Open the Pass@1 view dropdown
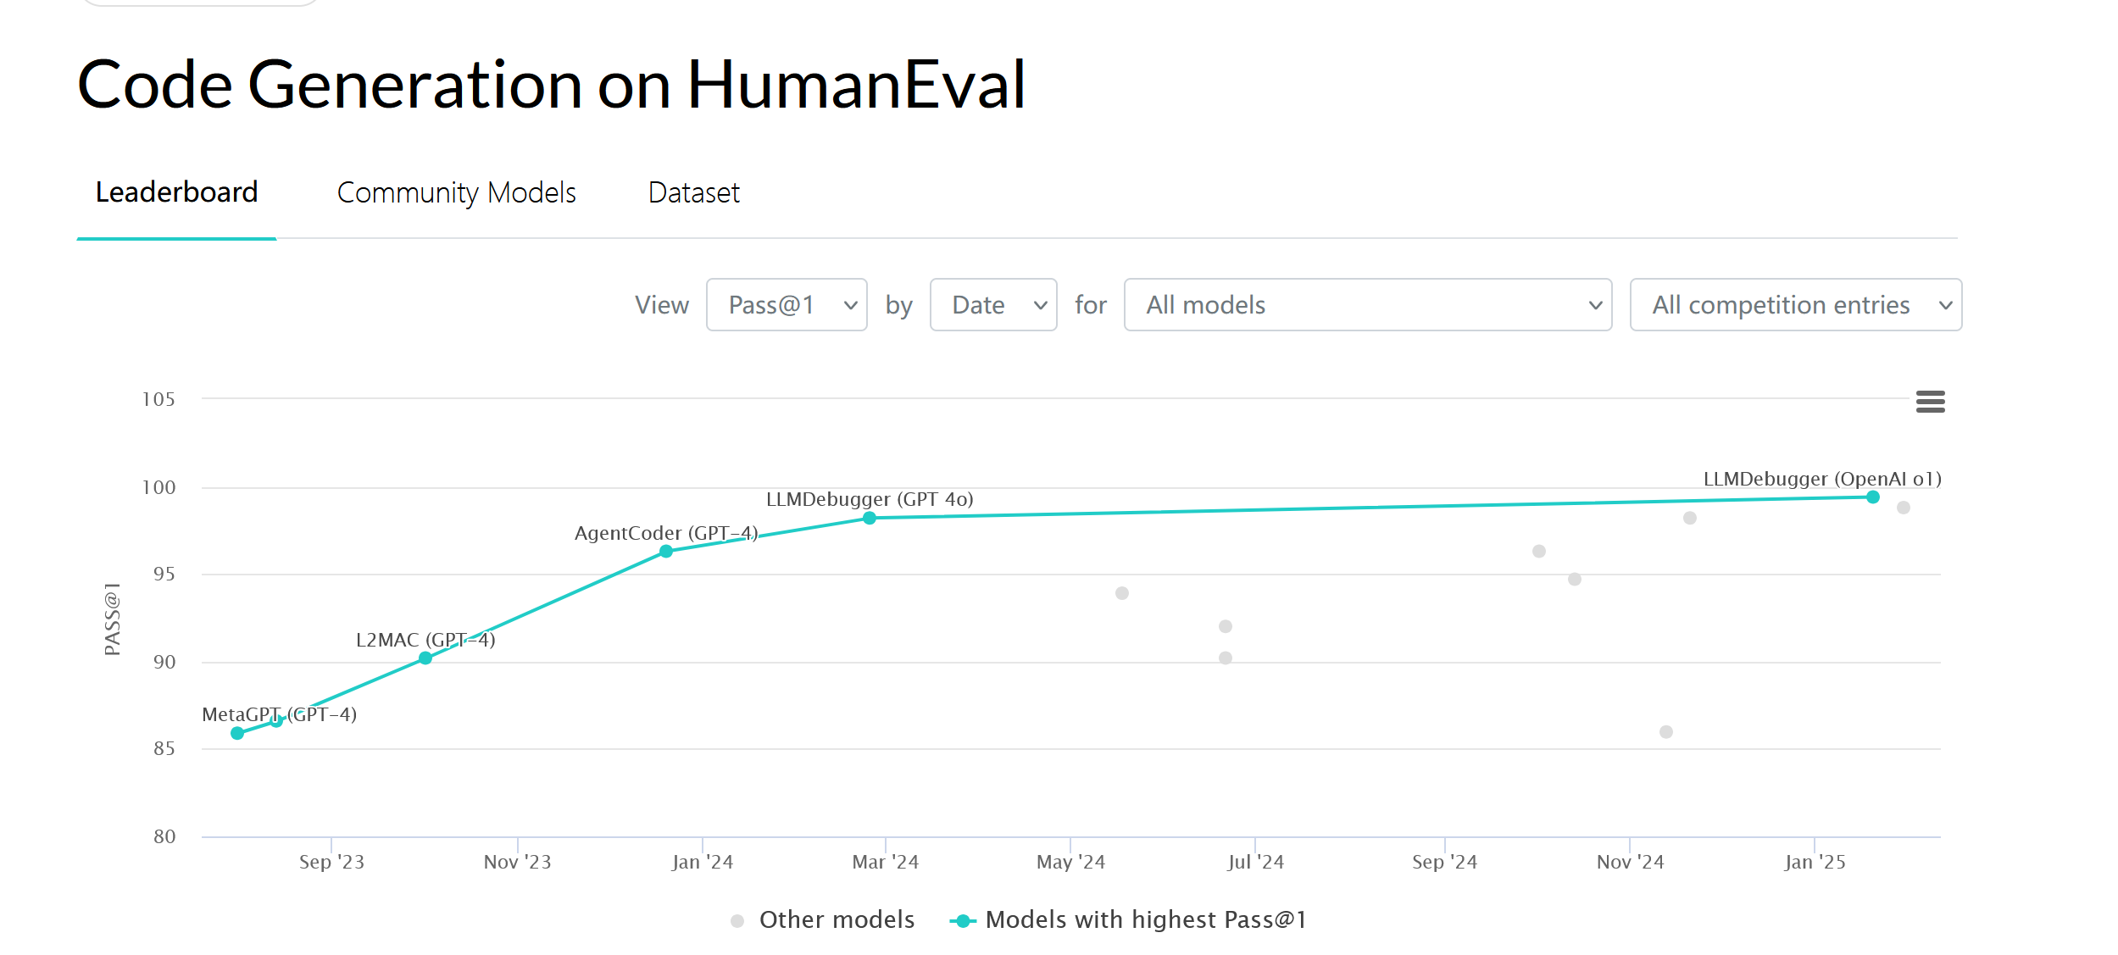Screen dimensions: 2118x955 786,305
